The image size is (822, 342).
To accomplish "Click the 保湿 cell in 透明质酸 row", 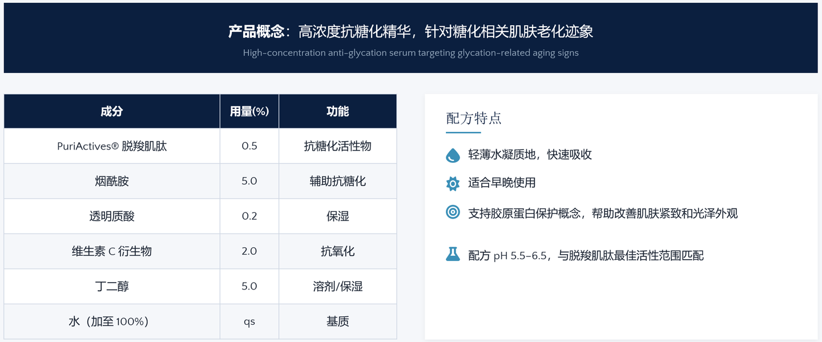I will pyautogui.click(x=338, y=216).
